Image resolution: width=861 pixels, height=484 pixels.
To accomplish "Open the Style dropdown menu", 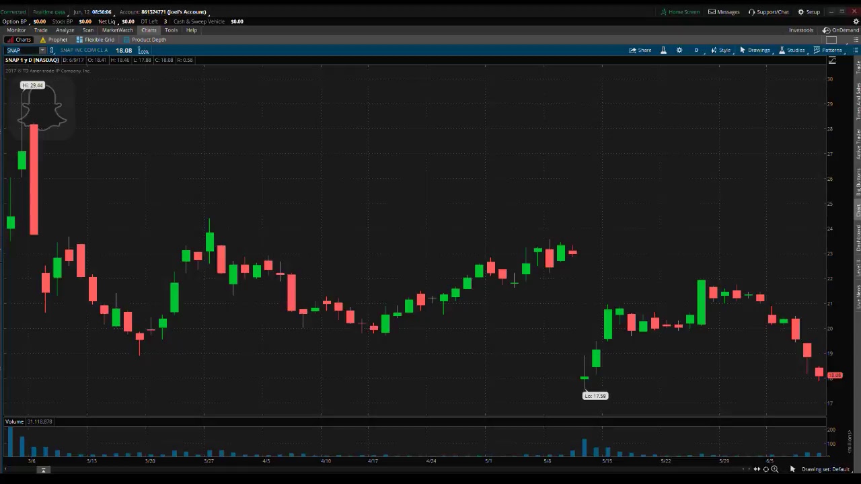I will pyautogui.click(x=721, y=50).
